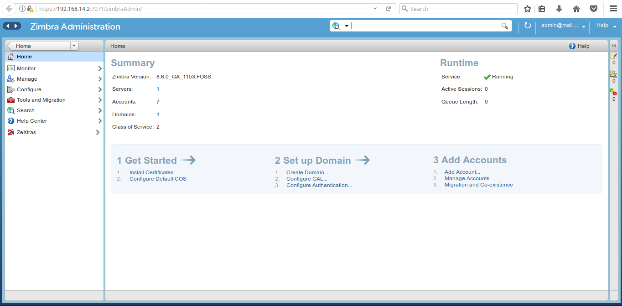Viewport: 622px width, 306px height.
Task: Open Migration and Co-existence link
Action: click(479, 185)
